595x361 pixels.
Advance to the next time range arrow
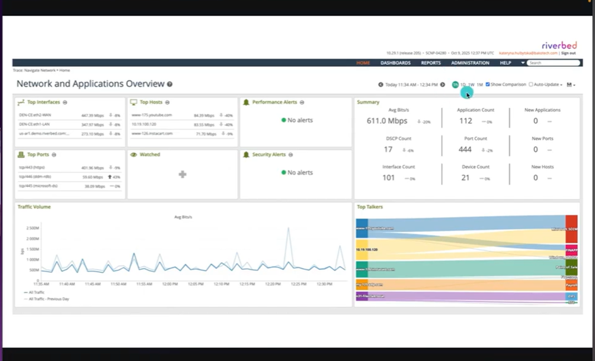pos(443,85)
